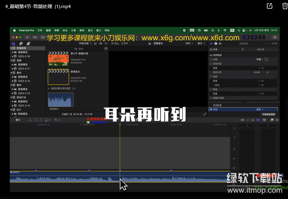Screen dimensions: 288x199
Task: Click the 索引 index button
Action: [18, 120]
